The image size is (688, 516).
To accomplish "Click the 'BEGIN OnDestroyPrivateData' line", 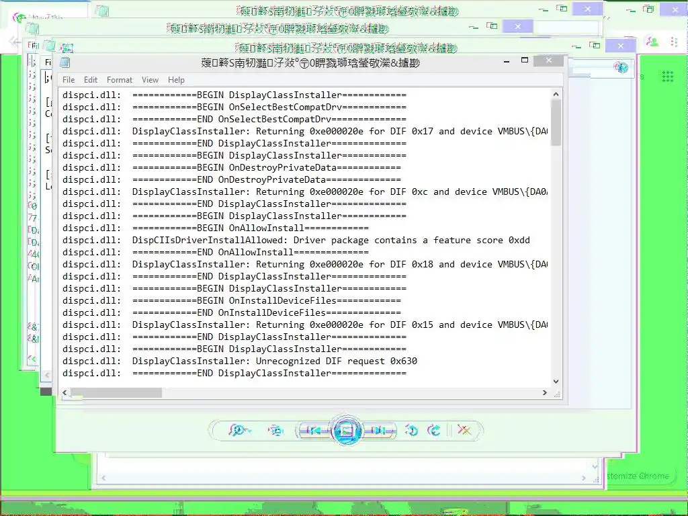I will pyautogui.click(x=232, y=167).
